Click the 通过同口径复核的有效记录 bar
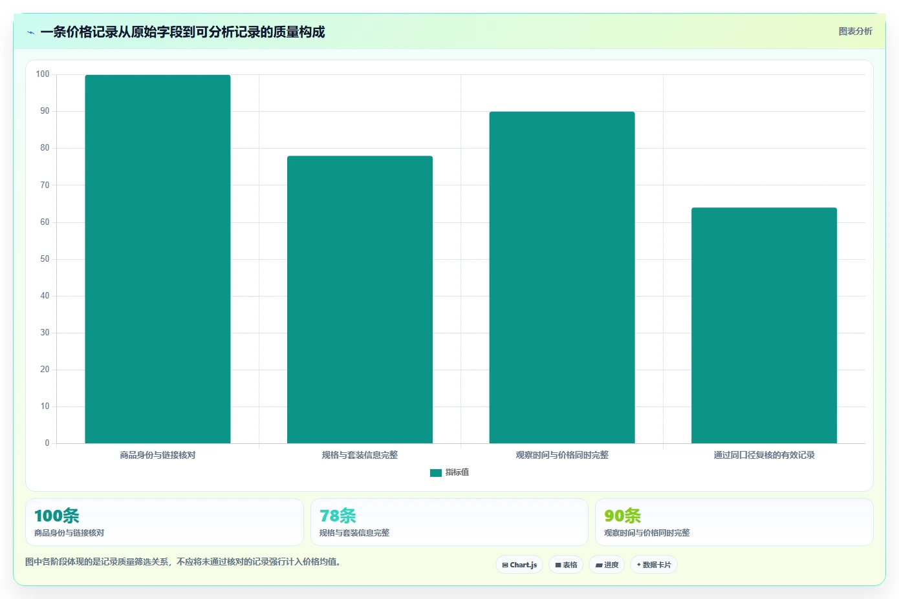The height and width of the screenshot is (599, 899). click(x=764, y=325)
